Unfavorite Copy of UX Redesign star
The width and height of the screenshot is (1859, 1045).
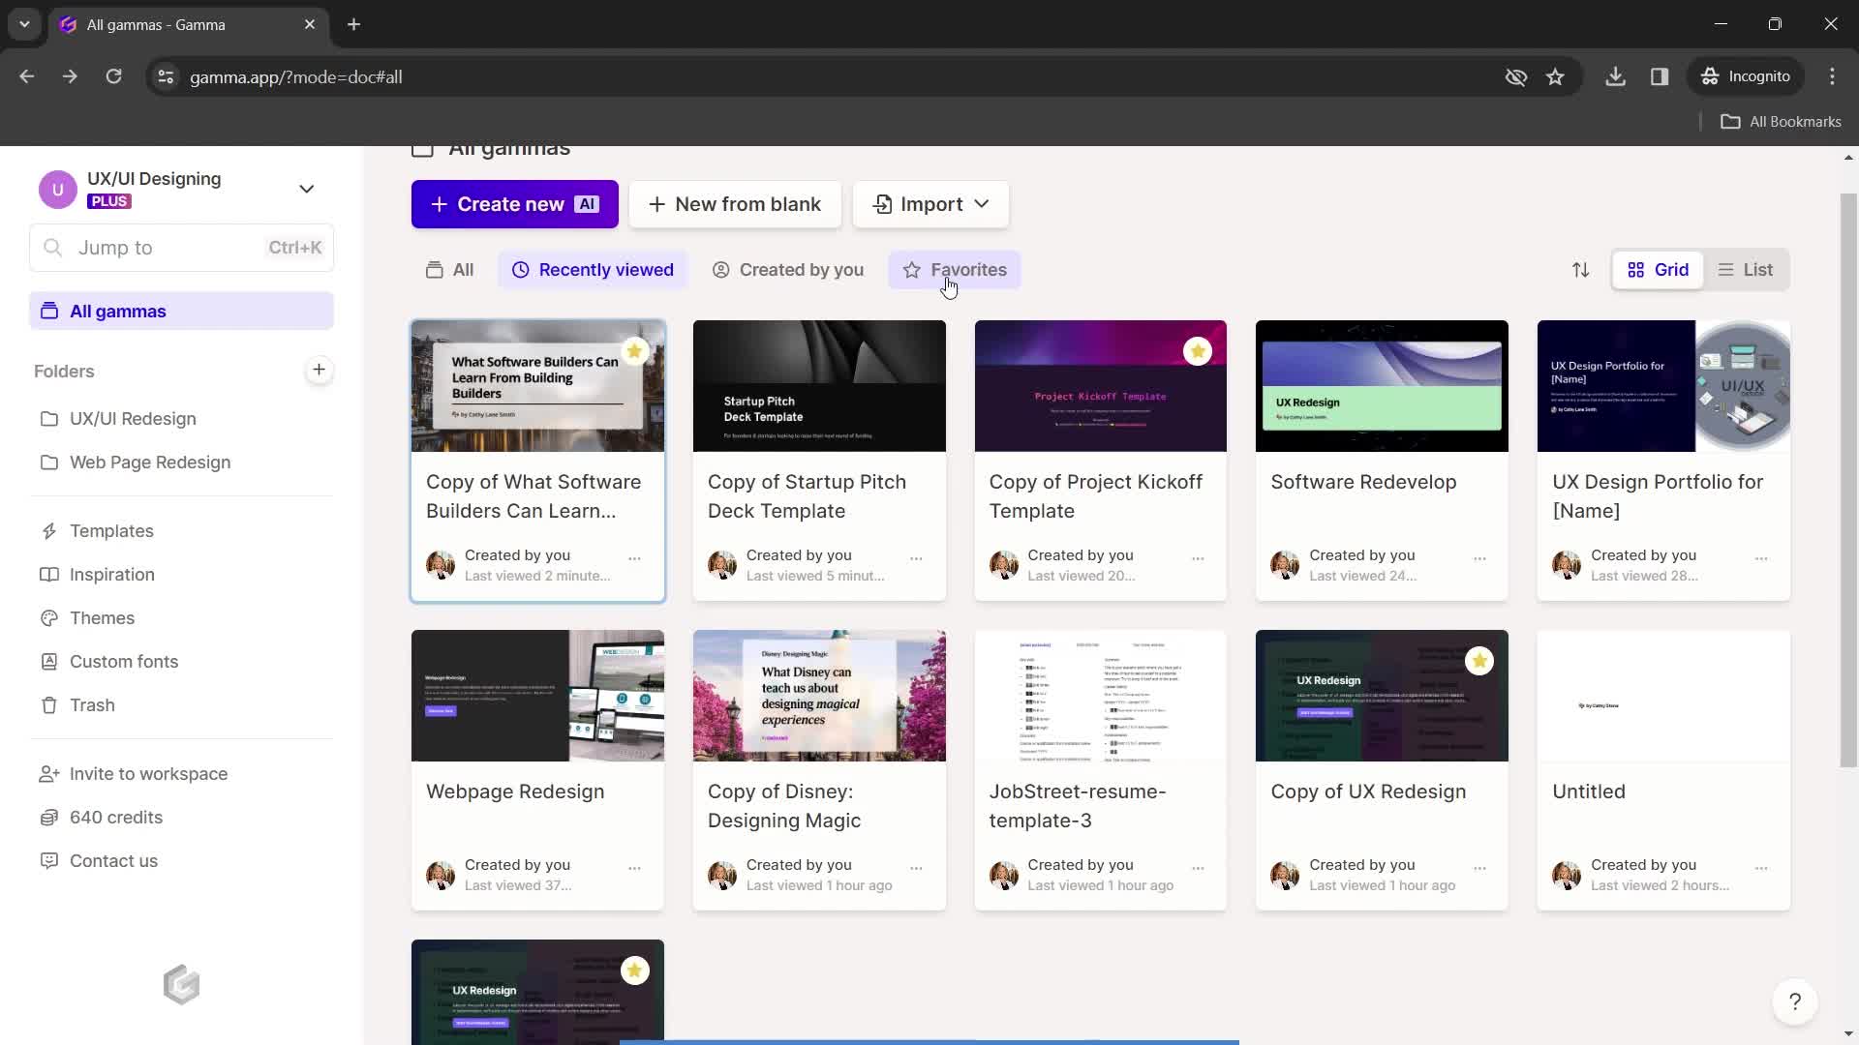[1478, 661]
